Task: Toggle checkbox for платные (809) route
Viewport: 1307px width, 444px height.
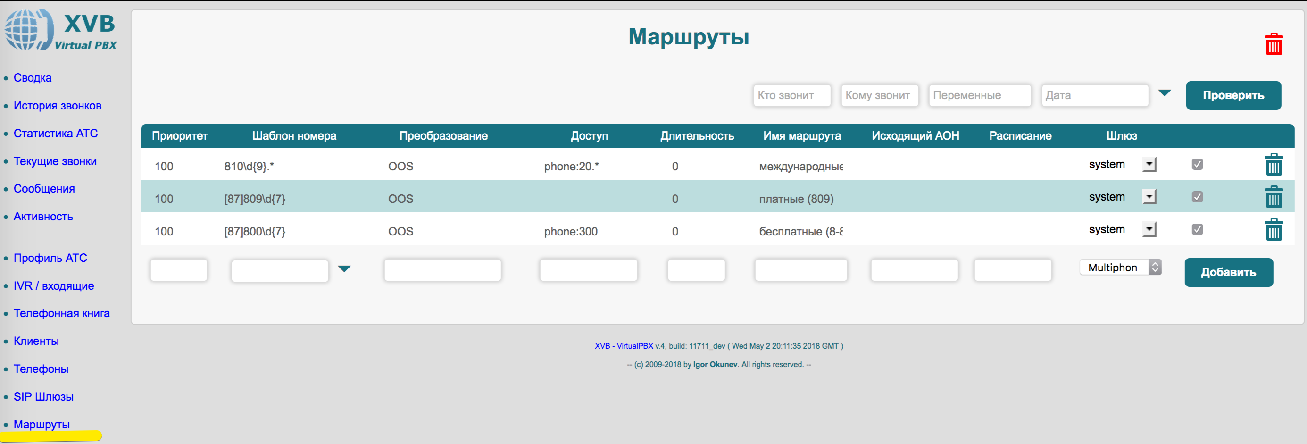Action: [1197, 197]
